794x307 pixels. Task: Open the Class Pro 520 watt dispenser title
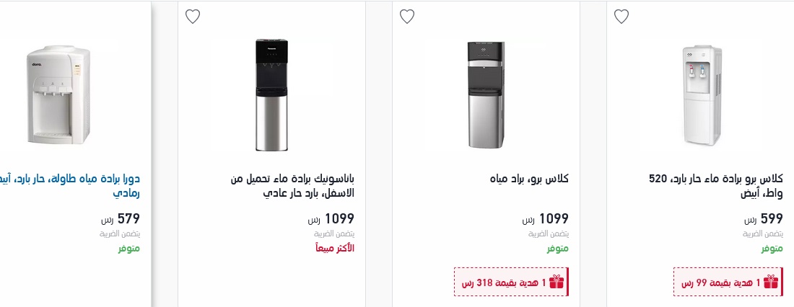[716, 186]
